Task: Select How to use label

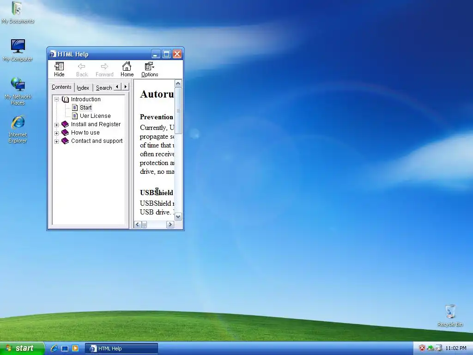Action: tap(85, 133)
